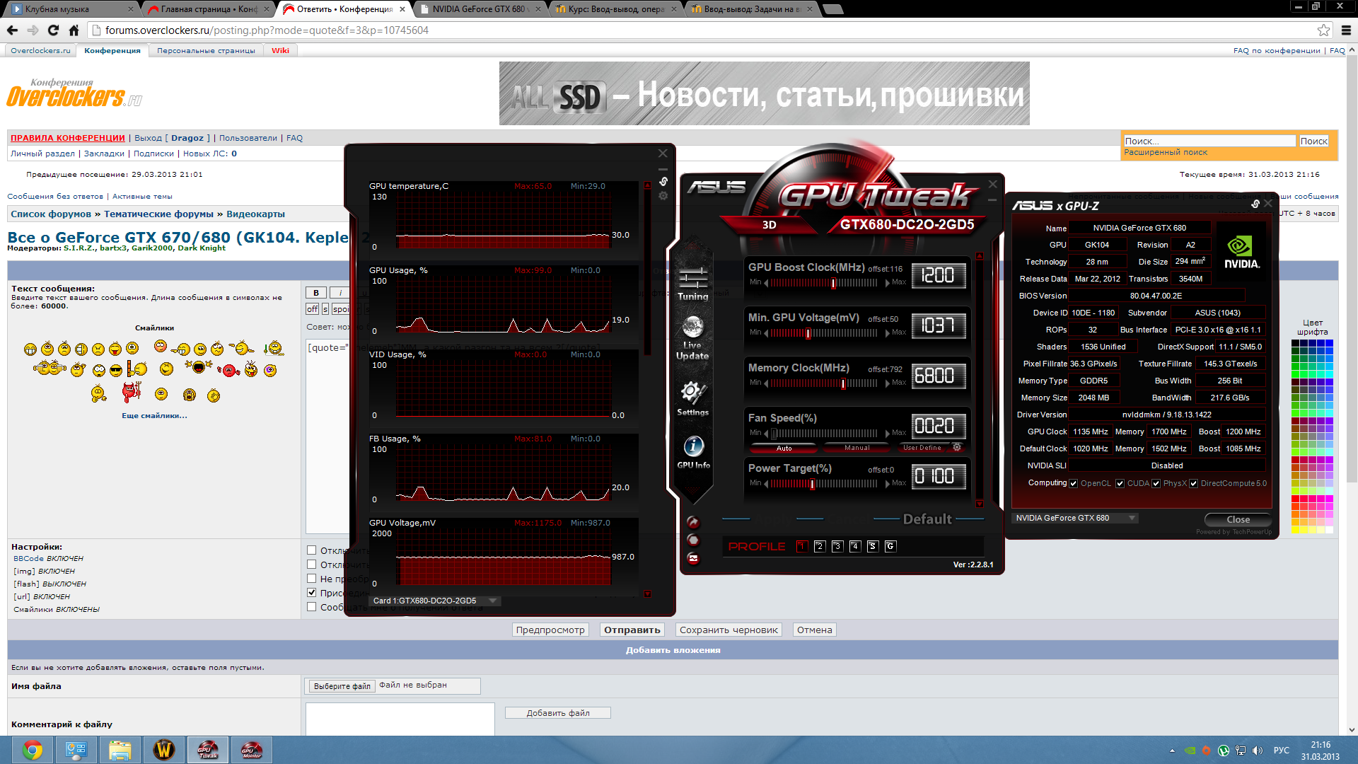Open the NVIDIA GeForce GTX 680 dropdown
The width and height of the screenshot is (1358, 764).
point(1132,518)
